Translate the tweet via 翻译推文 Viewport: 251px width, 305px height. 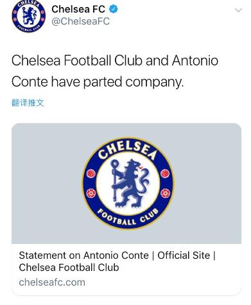tap(28, 103)
